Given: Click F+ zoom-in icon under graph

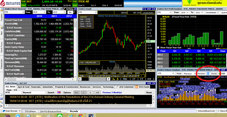Looking at the screenshot, I should click(114, 79).
